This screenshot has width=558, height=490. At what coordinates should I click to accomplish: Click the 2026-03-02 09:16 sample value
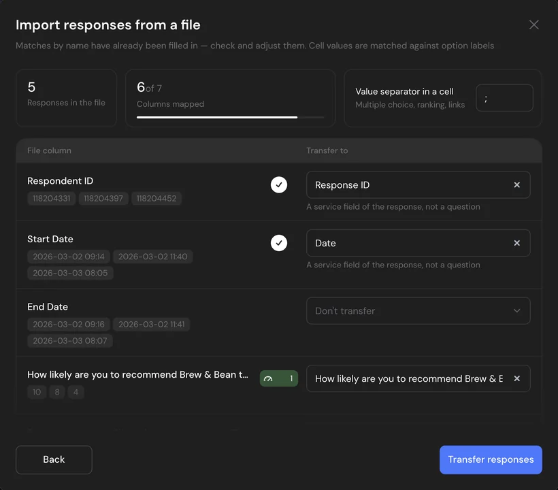pos(69,324)
